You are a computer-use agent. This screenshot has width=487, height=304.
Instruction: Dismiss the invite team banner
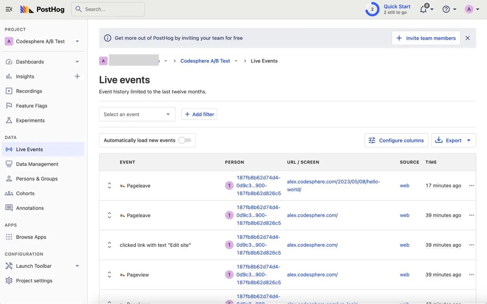click(468, 38)
